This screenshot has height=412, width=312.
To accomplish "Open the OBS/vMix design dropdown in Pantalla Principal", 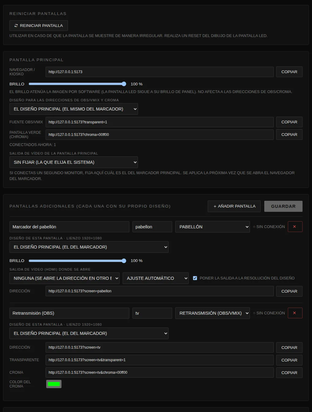I will pos(74,109).
